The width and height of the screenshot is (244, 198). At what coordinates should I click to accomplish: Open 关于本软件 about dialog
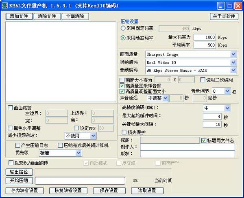[x=224, y=17]
